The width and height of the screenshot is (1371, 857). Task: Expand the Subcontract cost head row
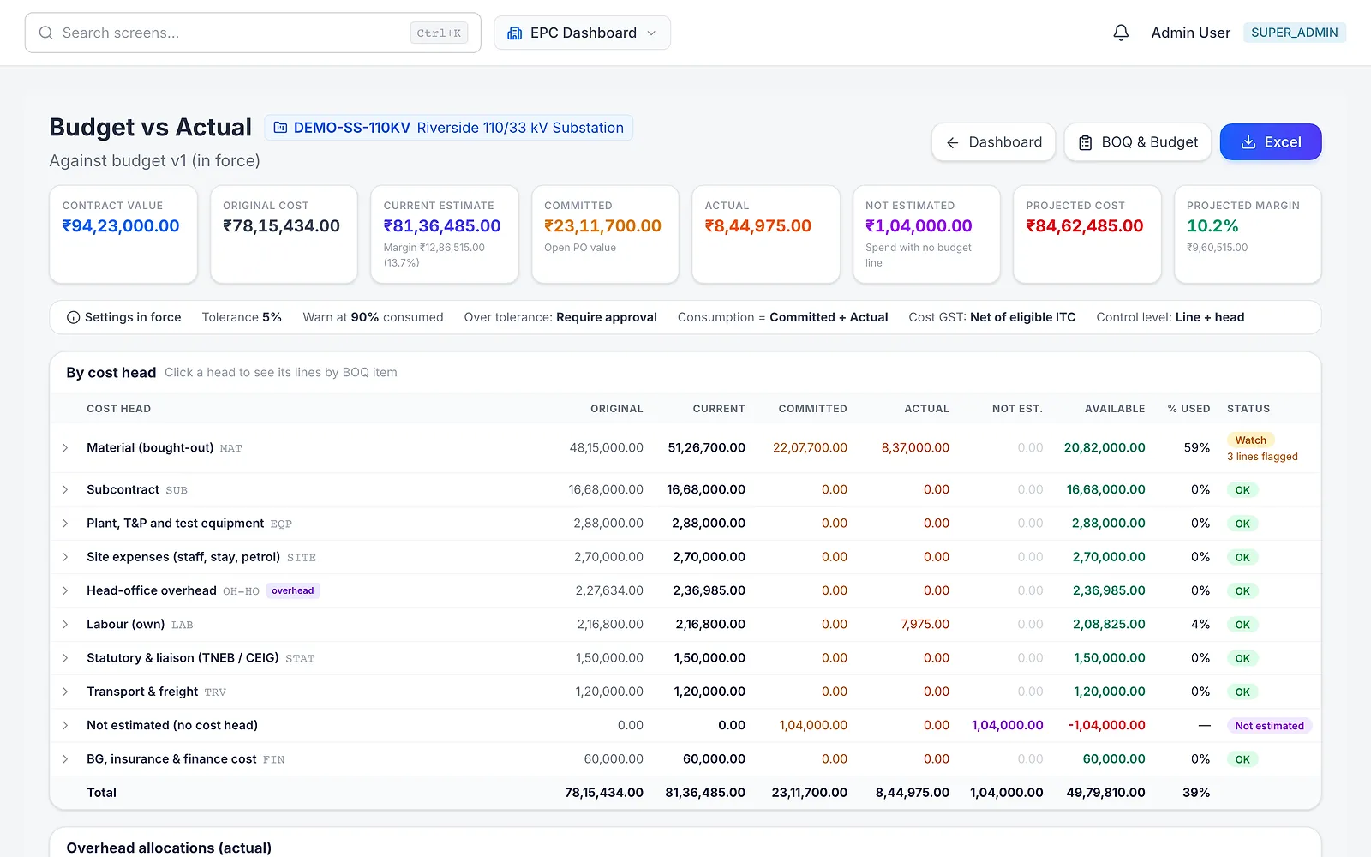click(65, 490)
